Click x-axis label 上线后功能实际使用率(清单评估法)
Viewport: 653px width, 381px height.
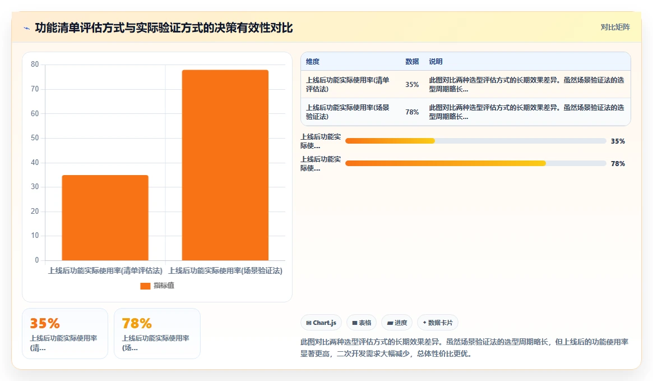tap(105, 271)
